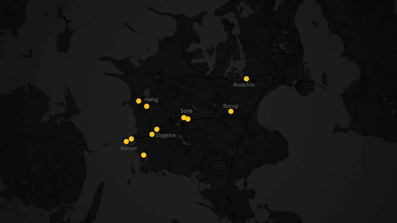Screen dimensions: 397x223
Task: Click the Roskilde city label
Action: [x=244, y=85]
